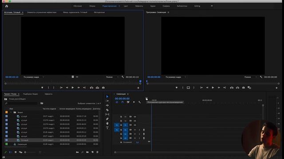Mark In point in Source monitor

tap(48, 87)
